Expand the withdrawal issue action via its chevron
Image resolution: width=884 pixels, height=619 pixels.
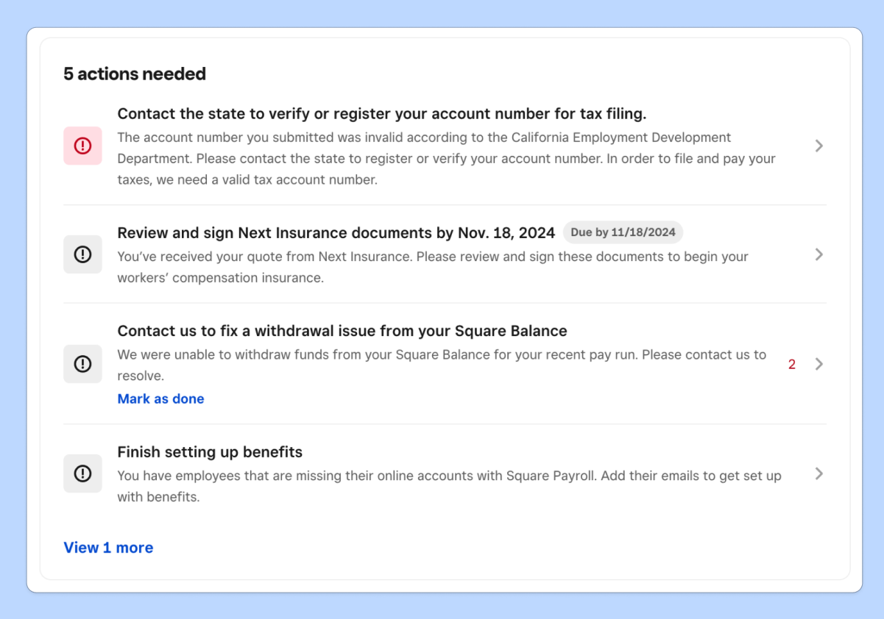[818, 364]
